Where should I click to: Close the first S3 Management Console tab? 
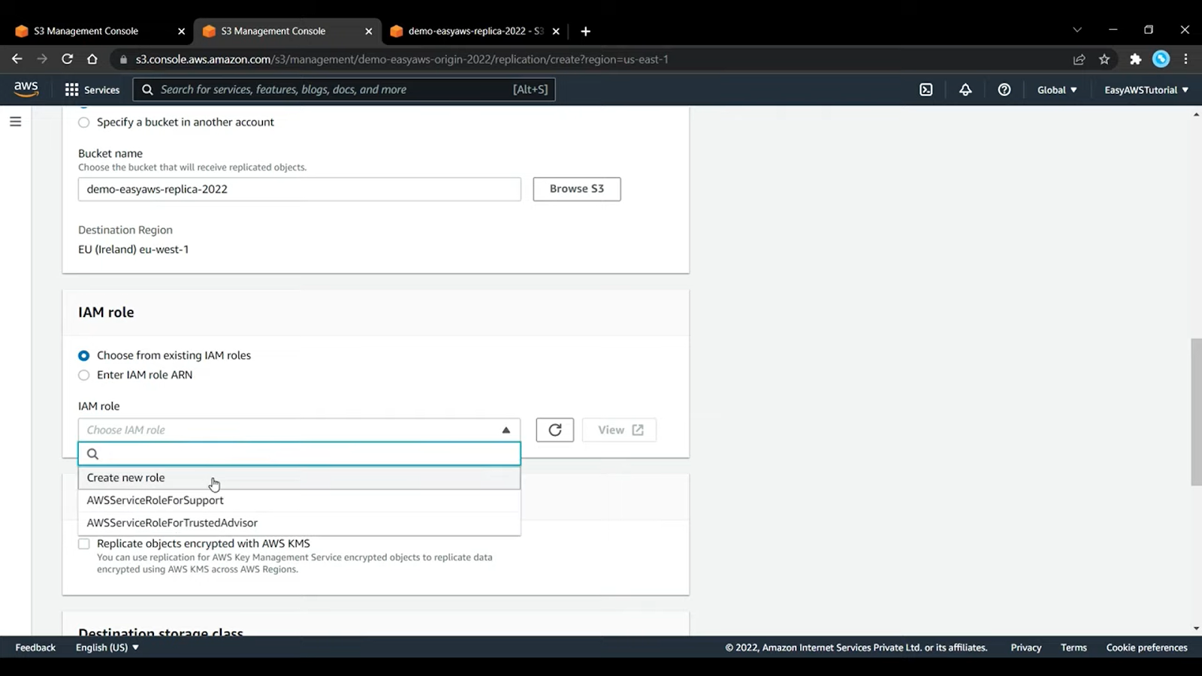coord(181,32)
